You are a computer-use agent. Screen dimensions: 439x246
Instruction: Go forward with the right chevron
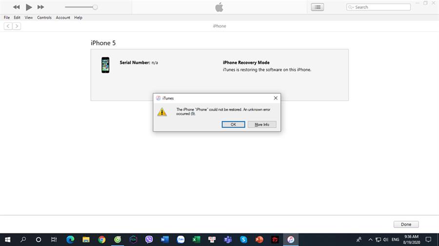click(x=17, y=26)
